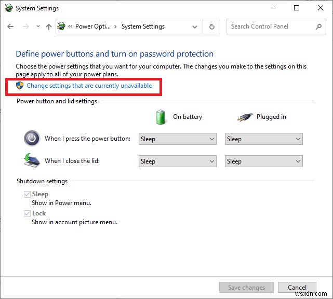Click the power button icon
This screenshot has width=333, height=299.
(32, 139)
